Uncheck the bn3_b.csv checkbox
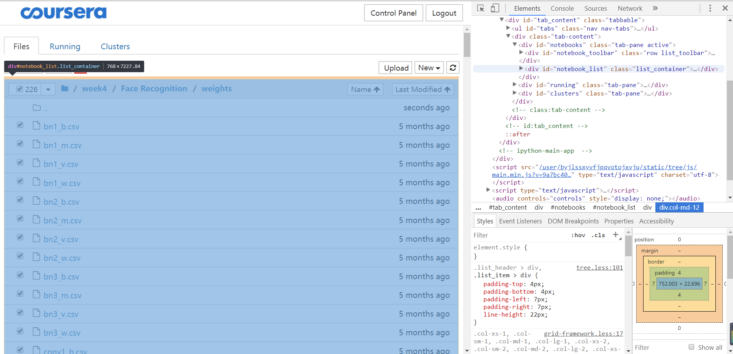Viewport: 733px width, 354px height. (20, 275)
